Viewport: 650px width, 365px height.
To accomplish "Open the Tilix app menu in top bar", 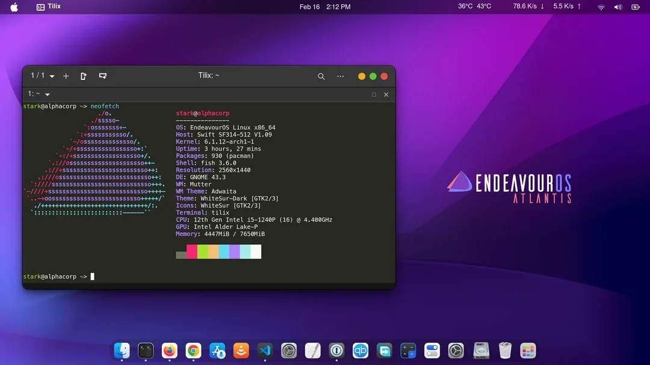I will [49, 7].
